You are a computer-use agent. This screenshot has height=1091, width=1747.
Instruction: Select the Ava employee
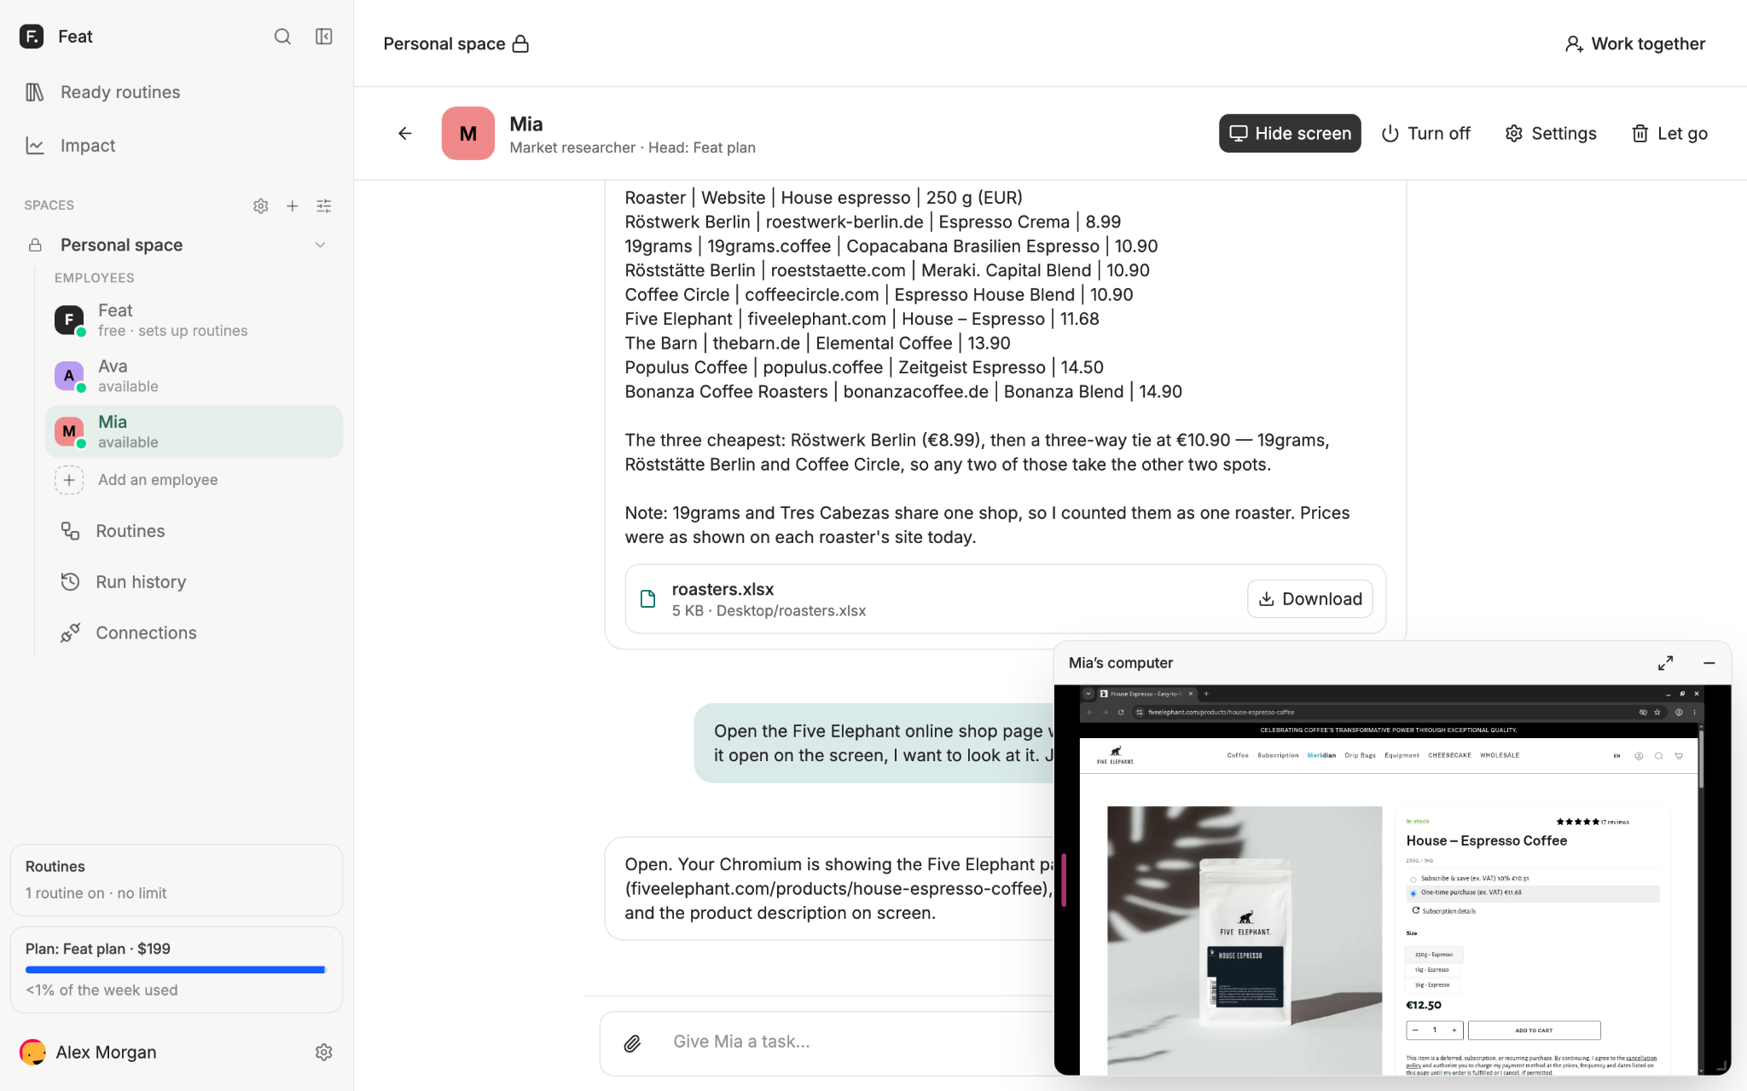[x=194, y=376]
